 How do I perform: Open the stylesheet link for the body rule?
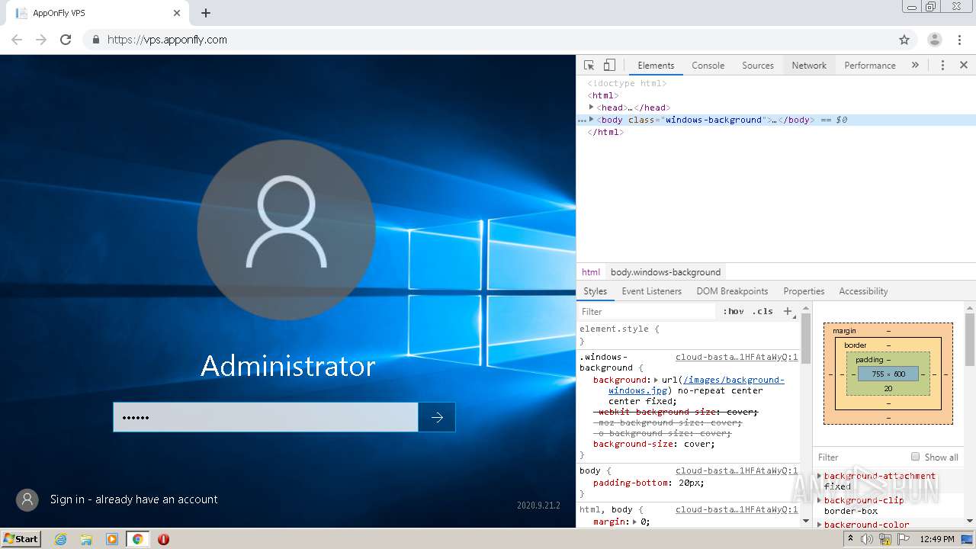(x=737, y=470)
